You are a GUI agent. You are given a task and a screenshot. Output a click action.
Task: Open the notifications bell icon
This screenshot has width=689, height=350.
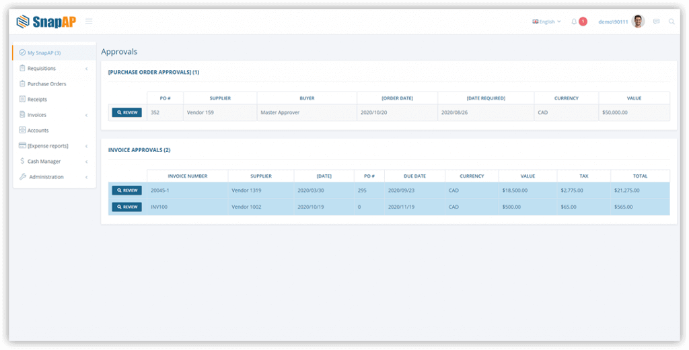coord(574,22)
